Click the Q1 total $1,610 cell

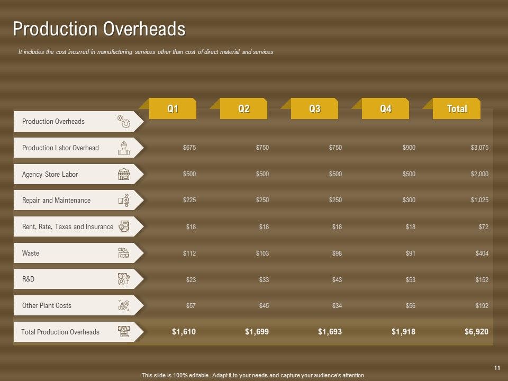click(184, 331)
